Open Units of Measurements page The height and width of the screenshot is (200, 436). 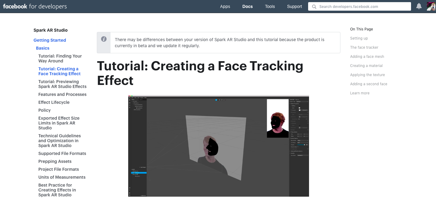pos(62,177)
